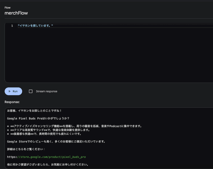Click the Response: label
213x169 pixels.
(x=12, y=102)
